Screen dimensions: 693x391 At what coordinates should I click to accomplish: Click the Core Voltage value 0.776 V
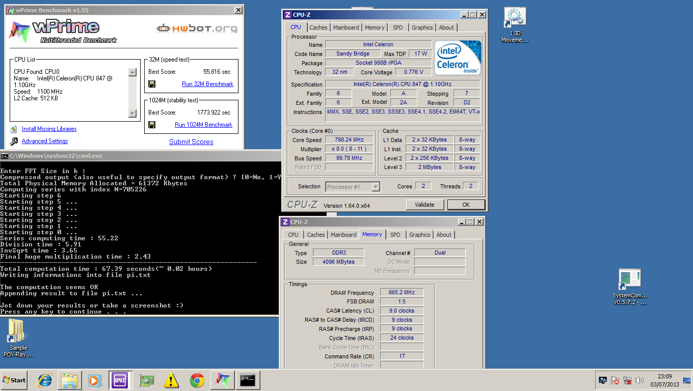(x=414, y=72)
